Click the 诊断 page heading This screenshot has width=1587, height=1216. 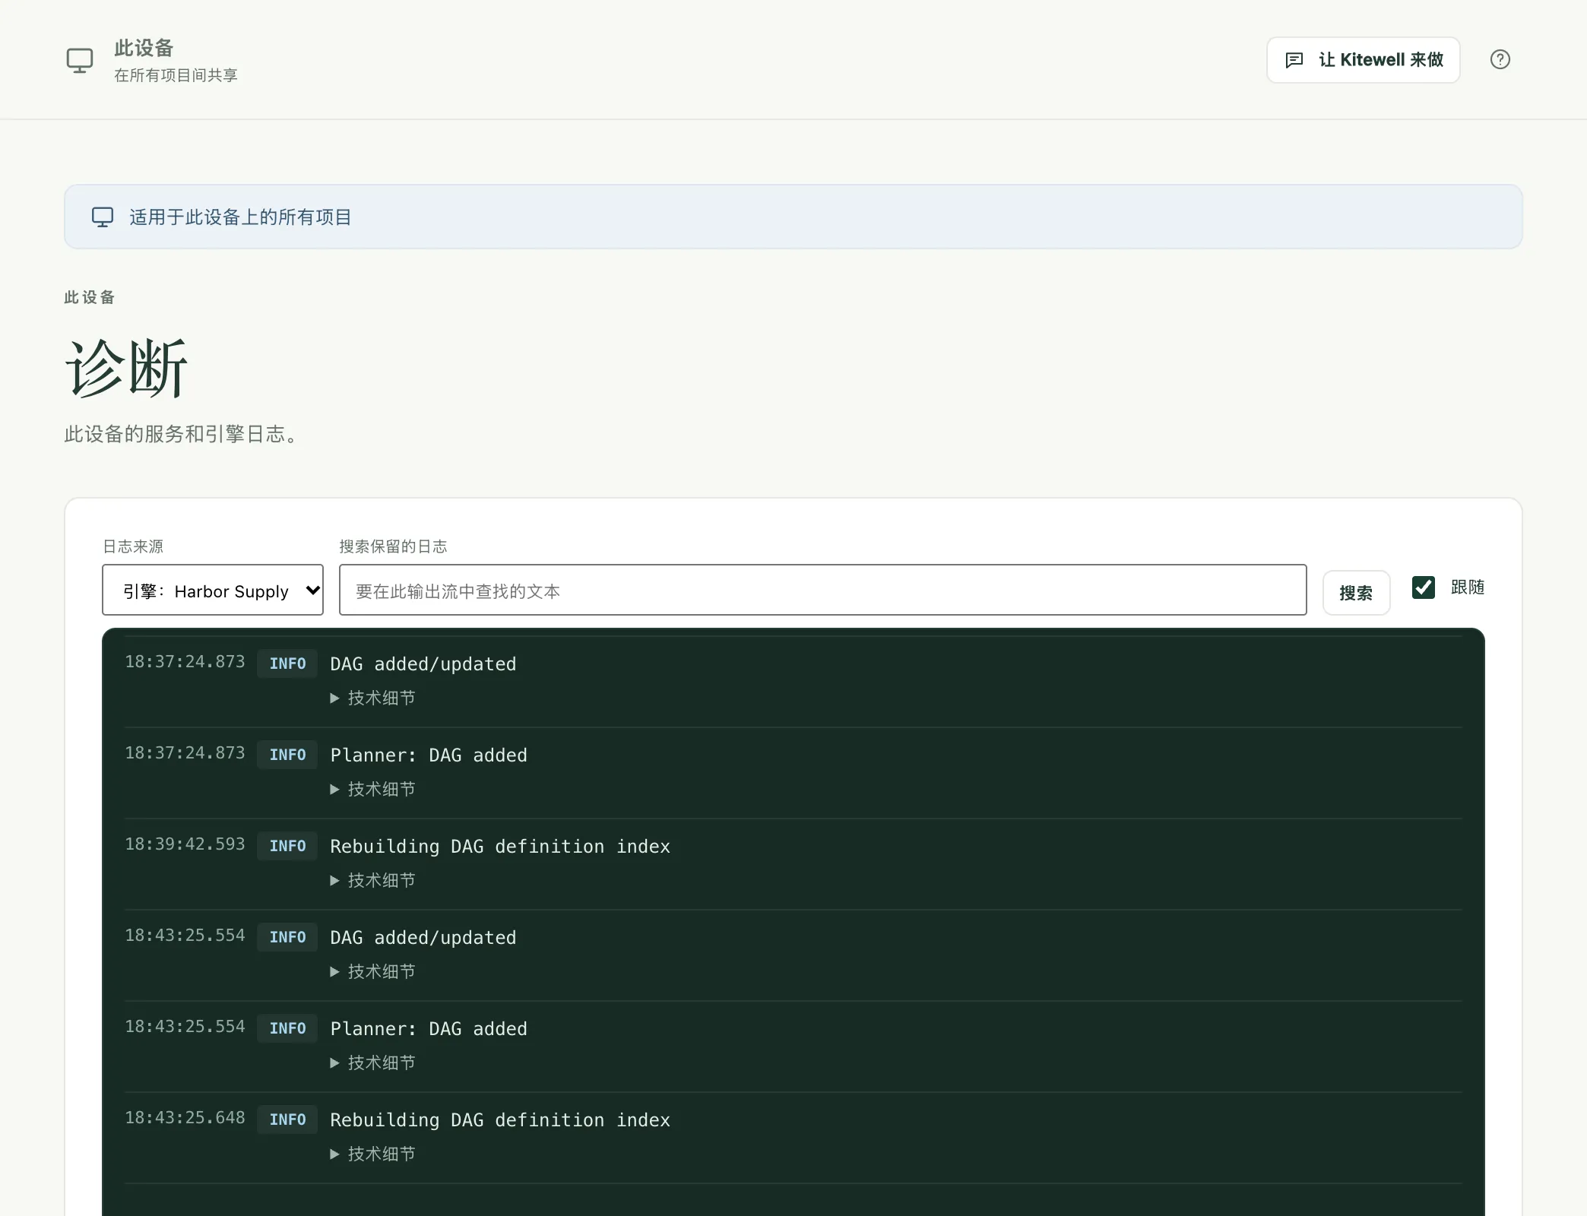126,369
